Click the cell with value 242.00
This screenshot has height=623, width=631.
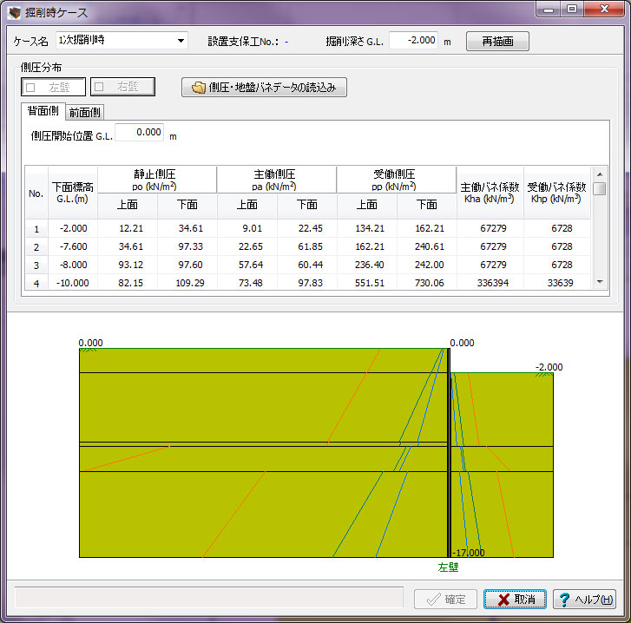(427, 265)
